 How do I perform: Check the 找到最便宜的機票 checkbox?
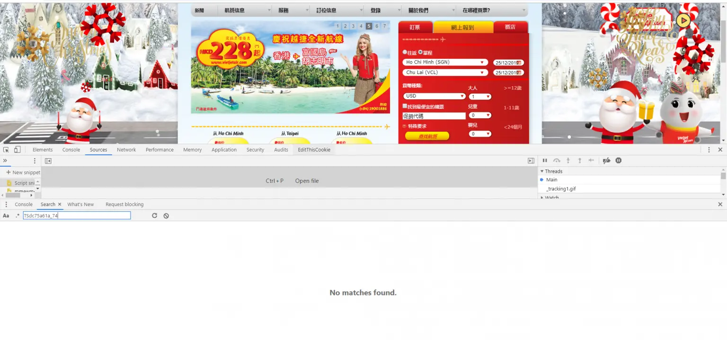(405, 106)
